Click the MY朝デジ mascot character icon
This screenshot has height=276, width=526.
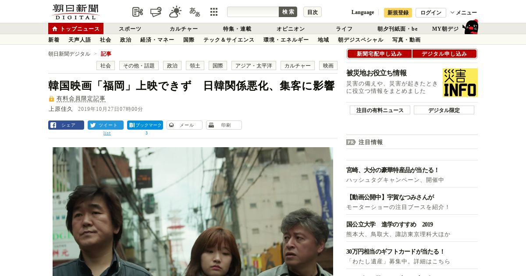[x=470, y=27]
